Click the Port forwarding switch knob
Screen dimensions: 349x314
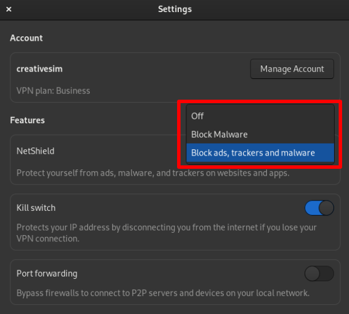pos(312,274)
